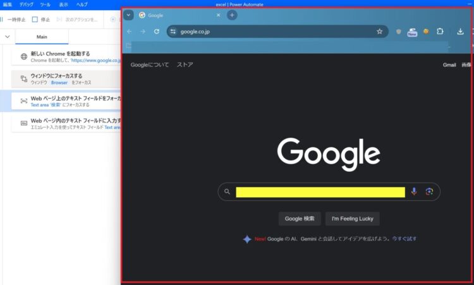Image resolution: width=474 pixels, height=285 pixels.
Task: Click the Google logo
Action: 329,154
